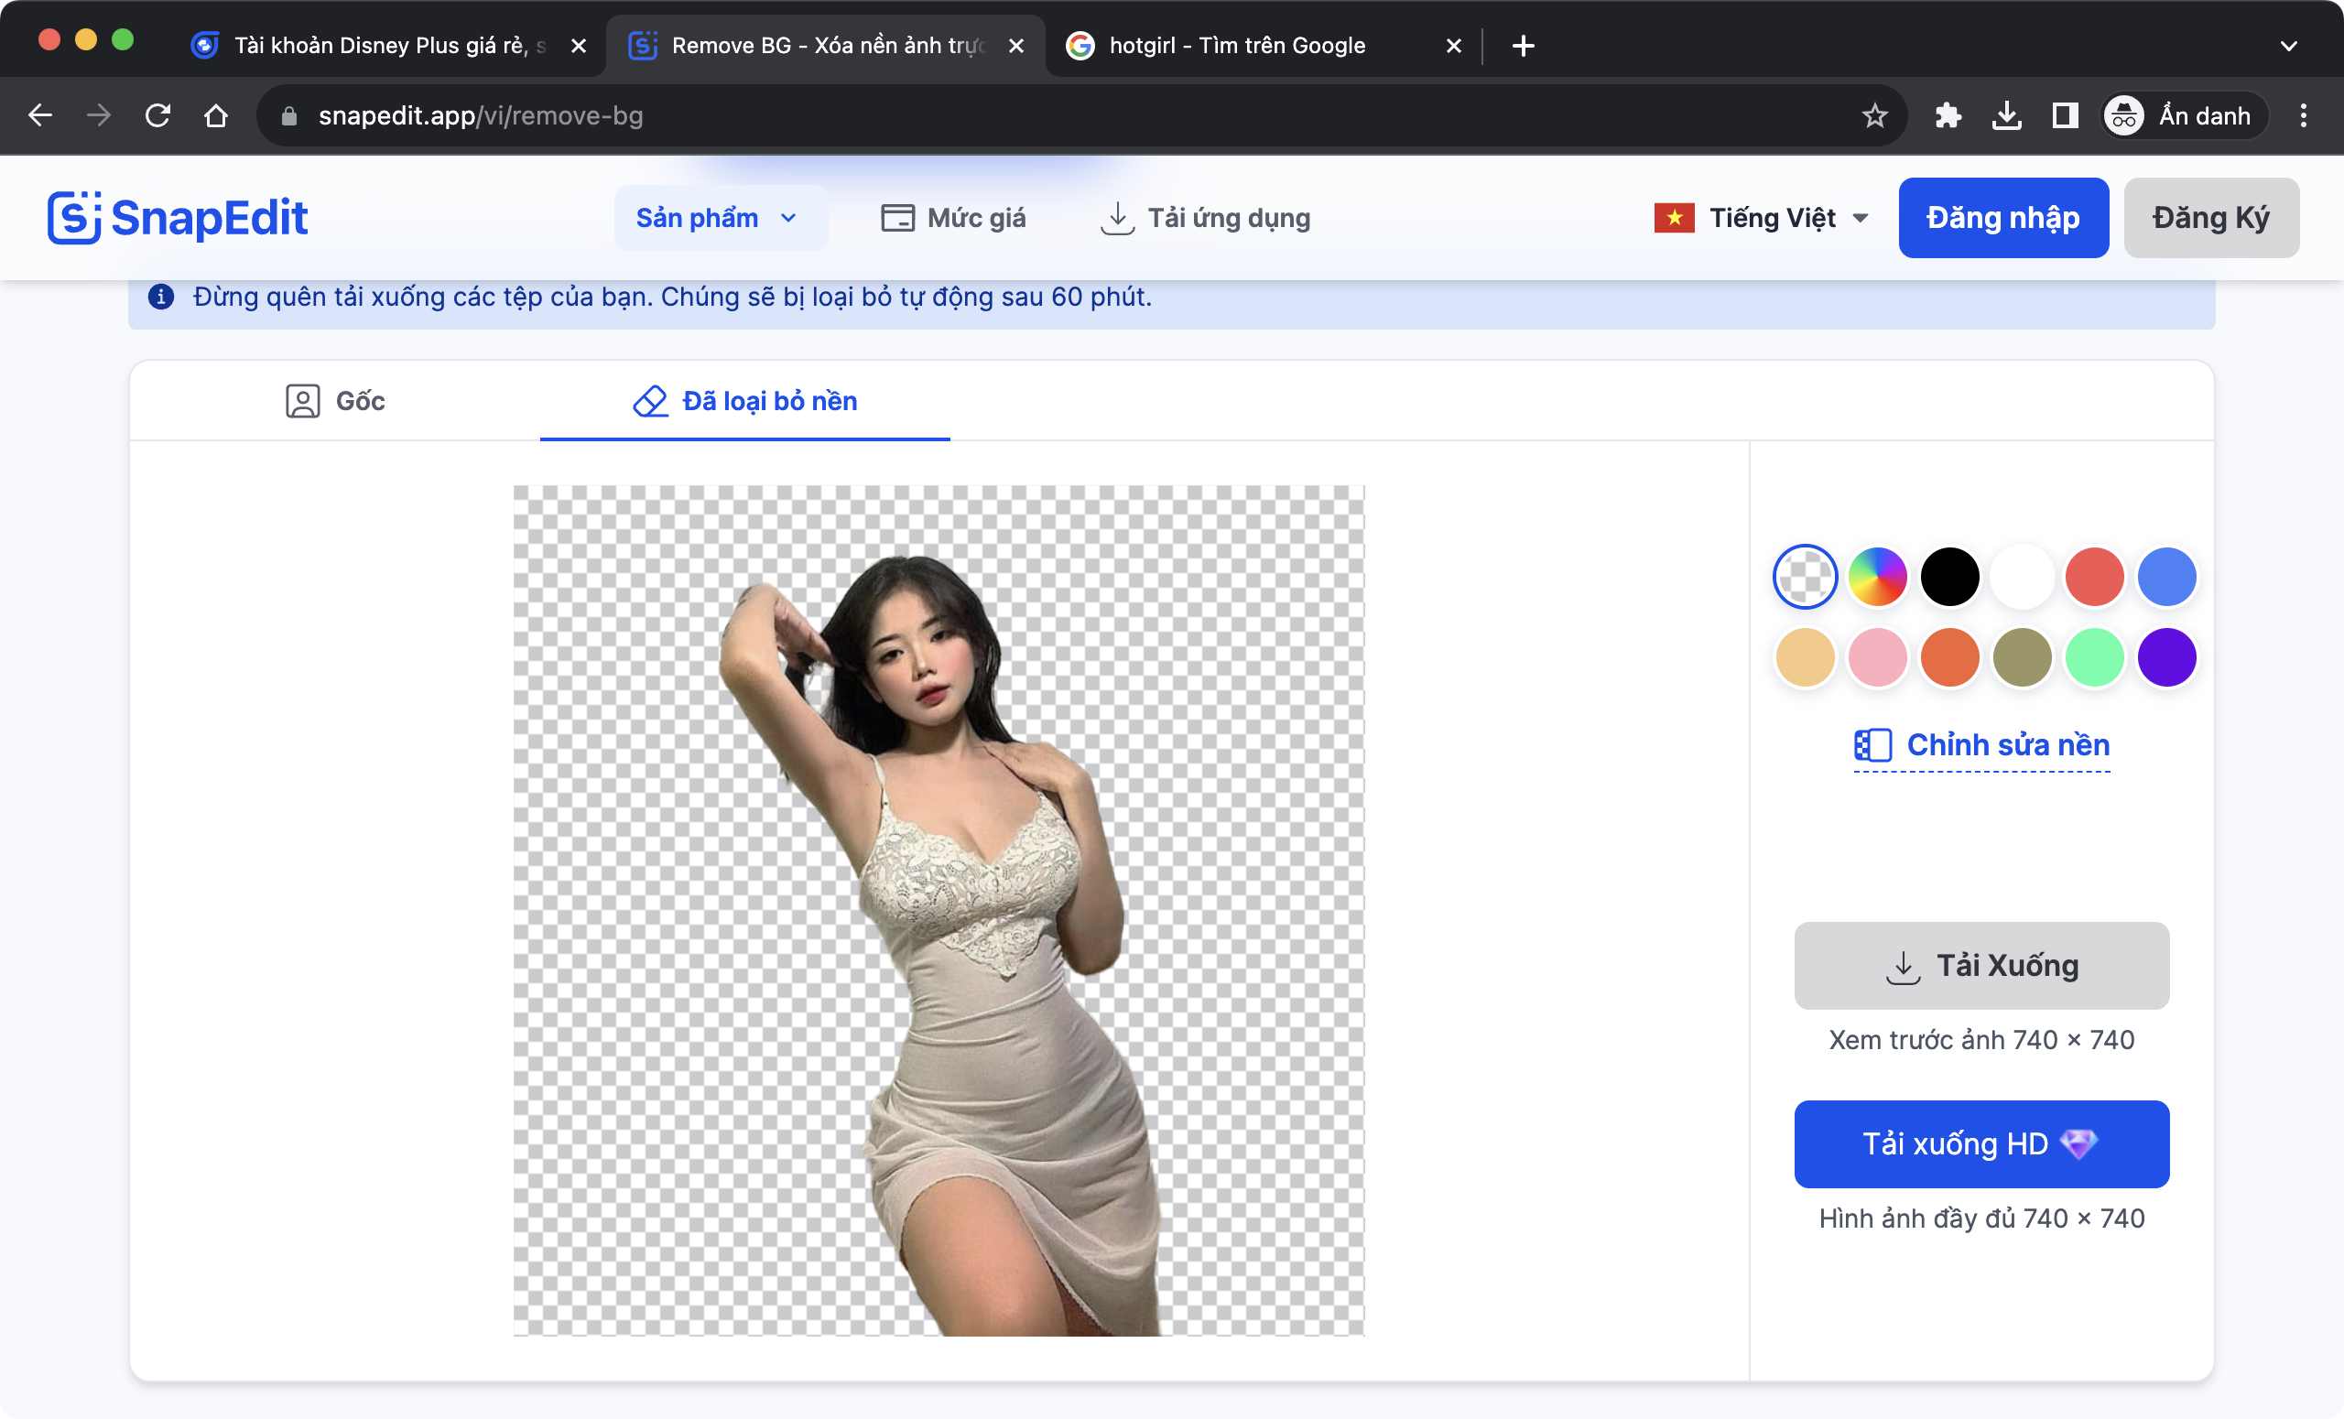Close the hotgirl Google search tab
Image resolution: width=2344 pixels, height=1419 pixels.
(1454, 45)
